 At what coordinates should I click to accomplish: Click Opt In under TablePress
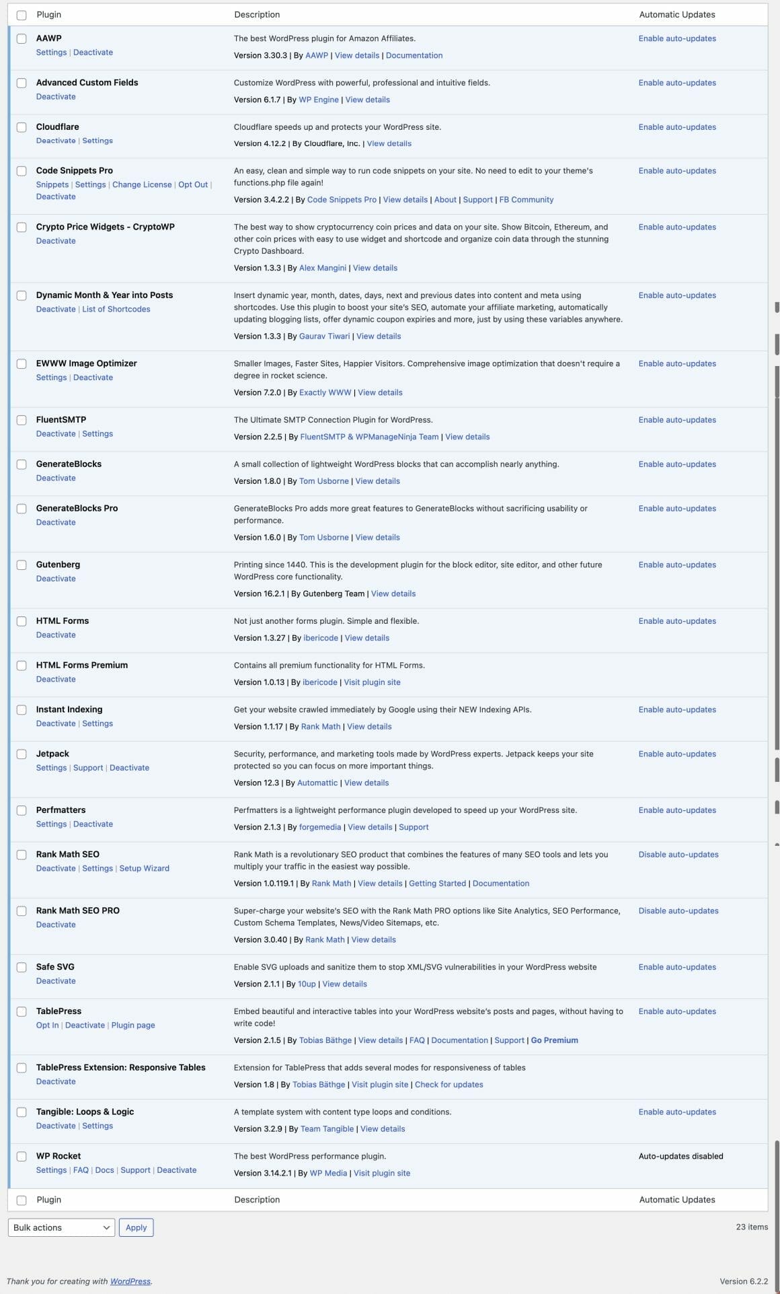pos(47,1026)
